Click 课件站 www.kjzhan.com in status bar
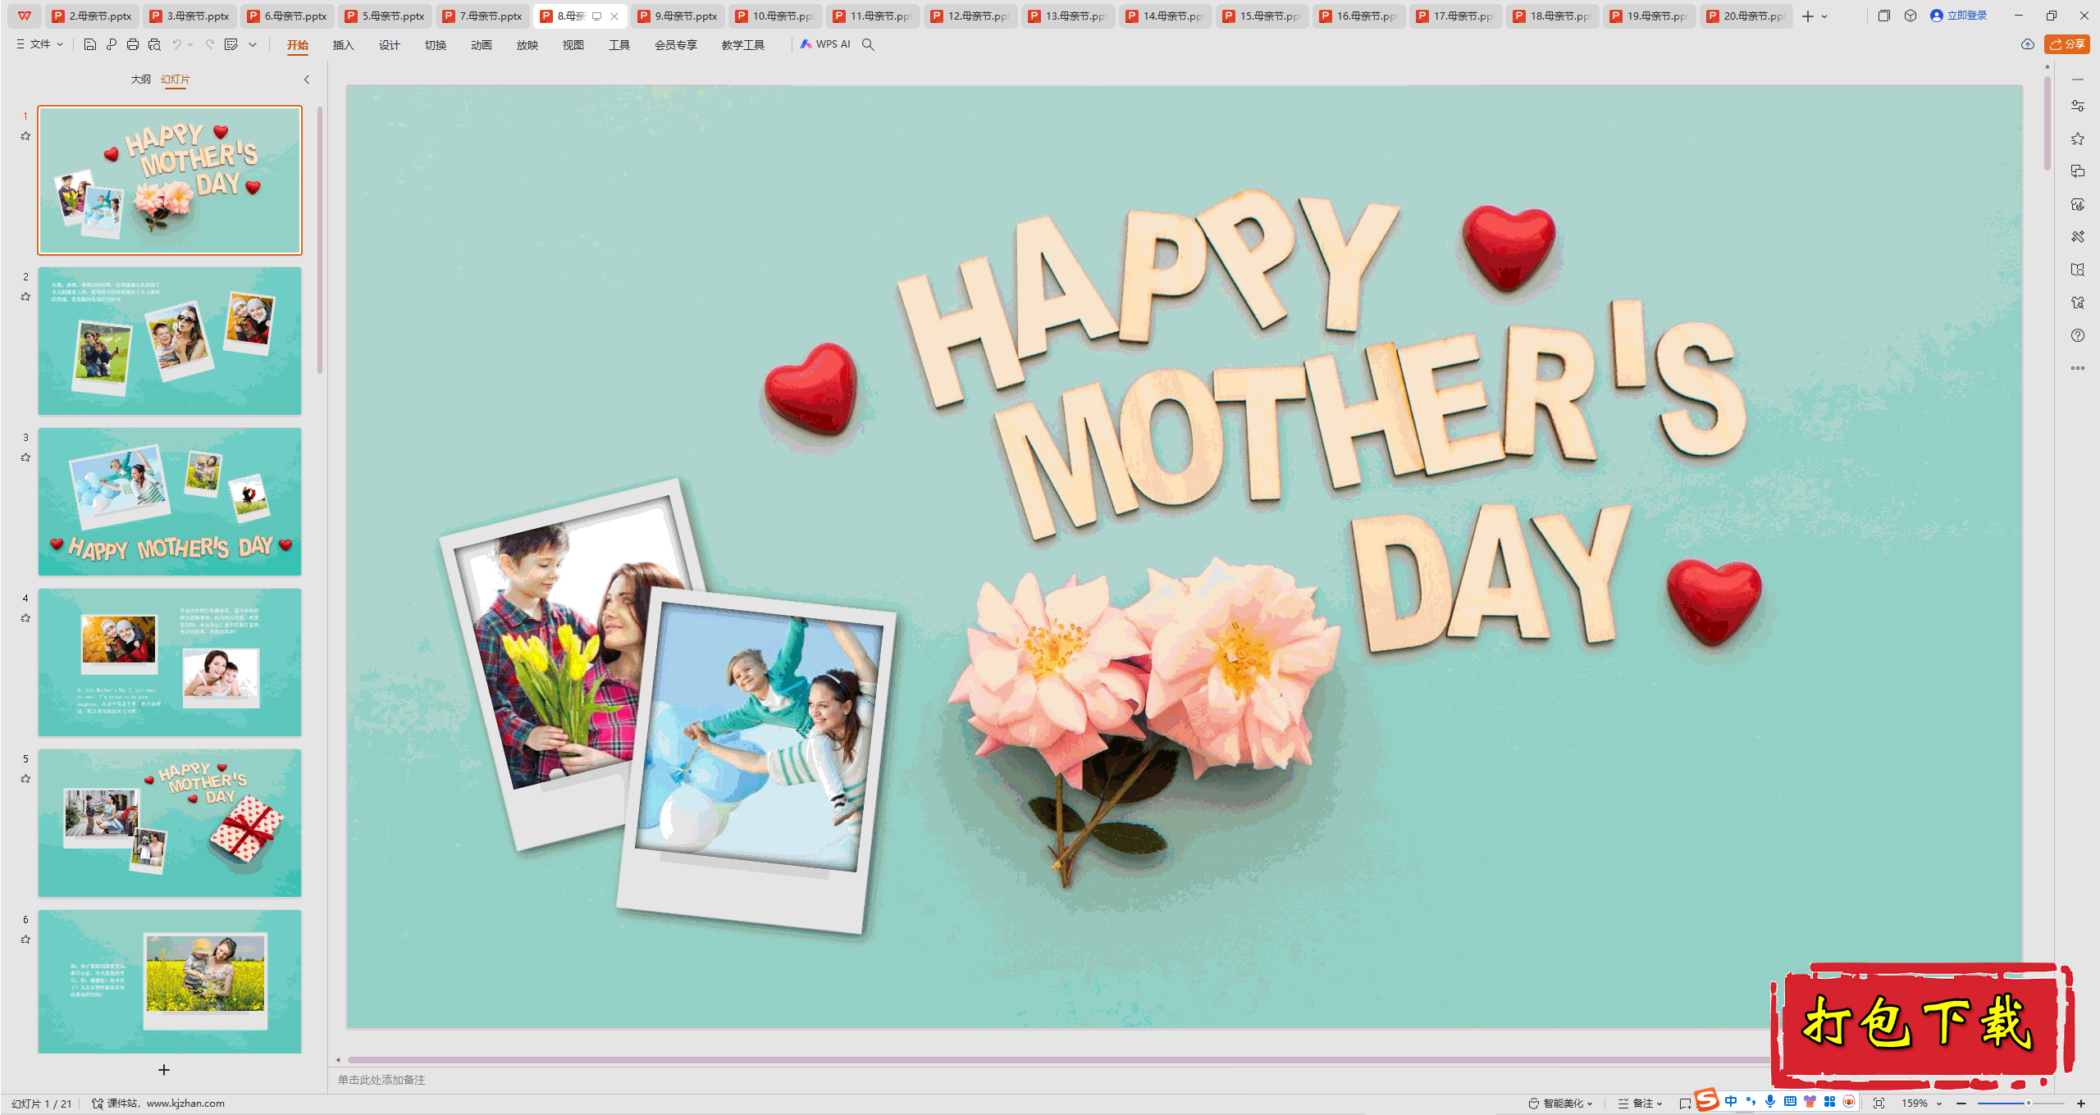 point(158,1104)
